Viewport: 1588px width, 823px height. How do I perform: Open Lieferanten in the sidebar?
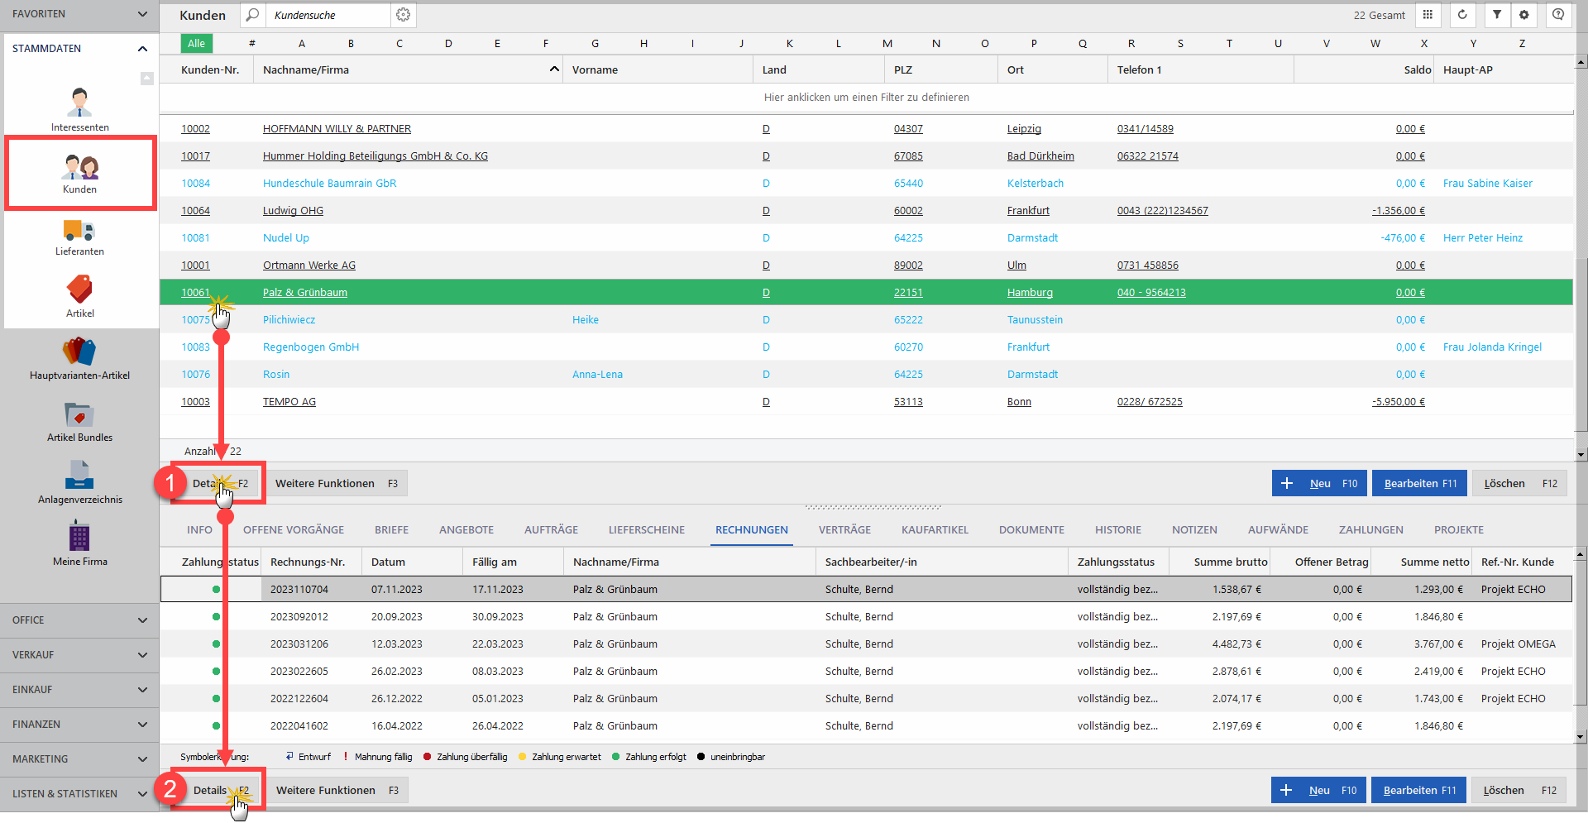click(x=80, y=237)
